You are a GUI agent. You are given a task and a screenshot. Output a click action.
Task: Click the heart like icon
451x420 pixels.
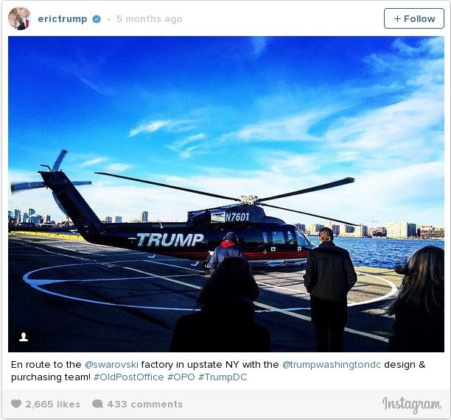pos(16,404)
